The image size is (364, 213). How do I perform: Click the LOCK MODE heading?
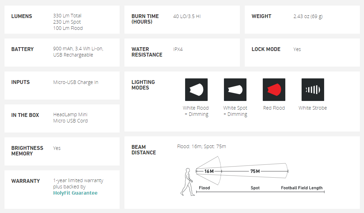click(266, 49)
